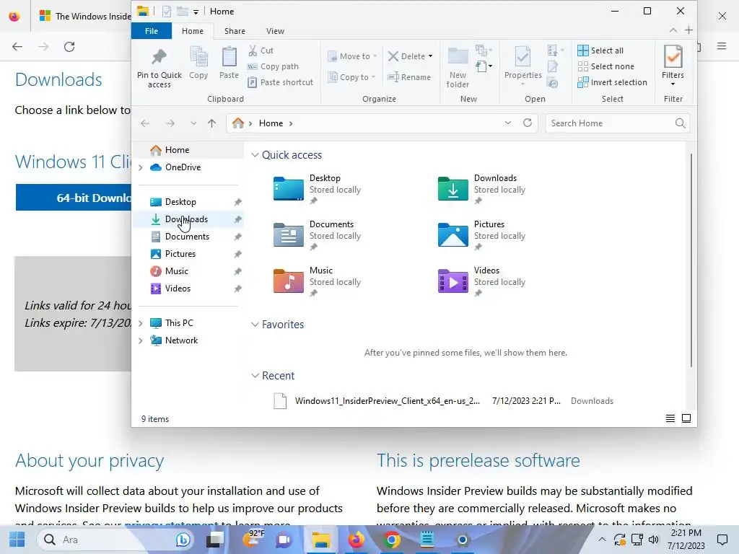Select the Videos folder icon in Quick access
The width and height of the screenshot is (739, 554).
[x=453, y=281]
